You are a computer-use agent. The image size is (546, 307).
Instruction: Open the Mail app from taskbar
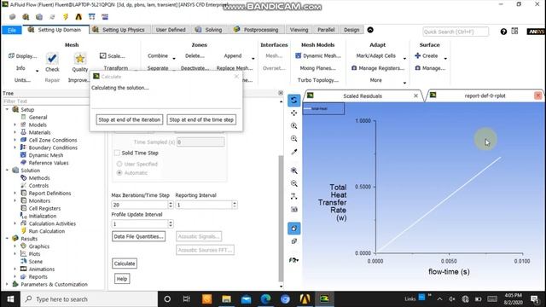[246, 299]
